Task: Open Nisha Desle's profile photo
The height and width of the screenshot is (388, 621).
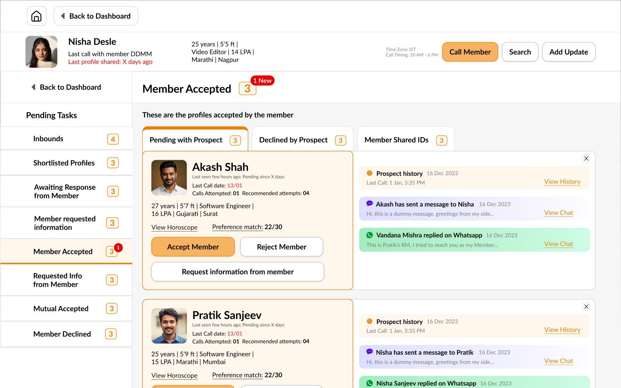Action: coord(42,52)
